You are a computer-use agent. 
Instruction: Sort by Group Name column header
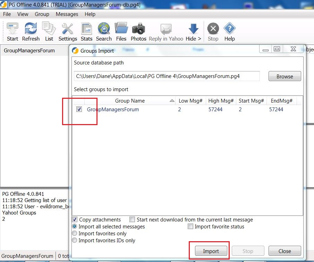point(130,101)
